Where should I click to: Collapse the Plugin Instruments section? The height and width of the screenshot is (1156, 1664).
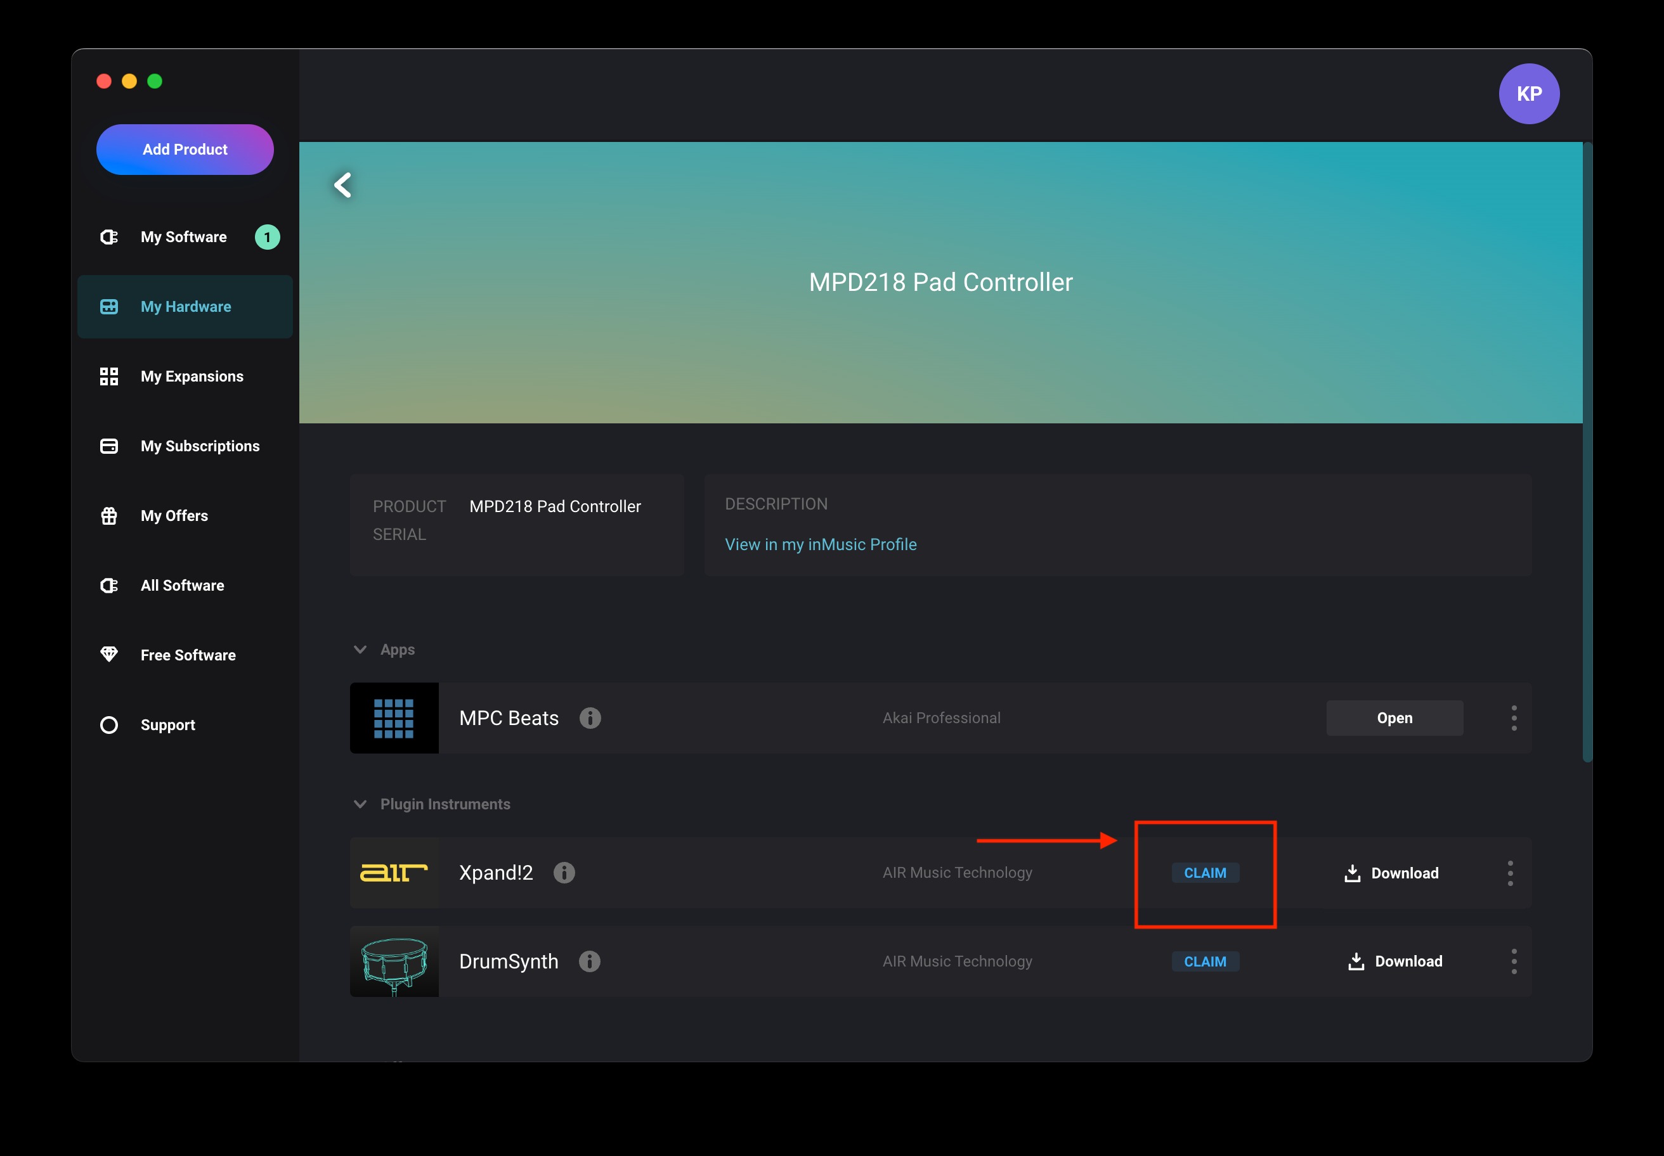pyautogui.click(x=360, y=804)
